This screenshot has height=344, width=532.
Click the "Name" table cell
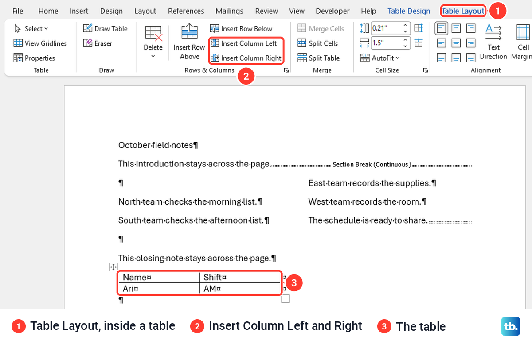click(159, 278)
